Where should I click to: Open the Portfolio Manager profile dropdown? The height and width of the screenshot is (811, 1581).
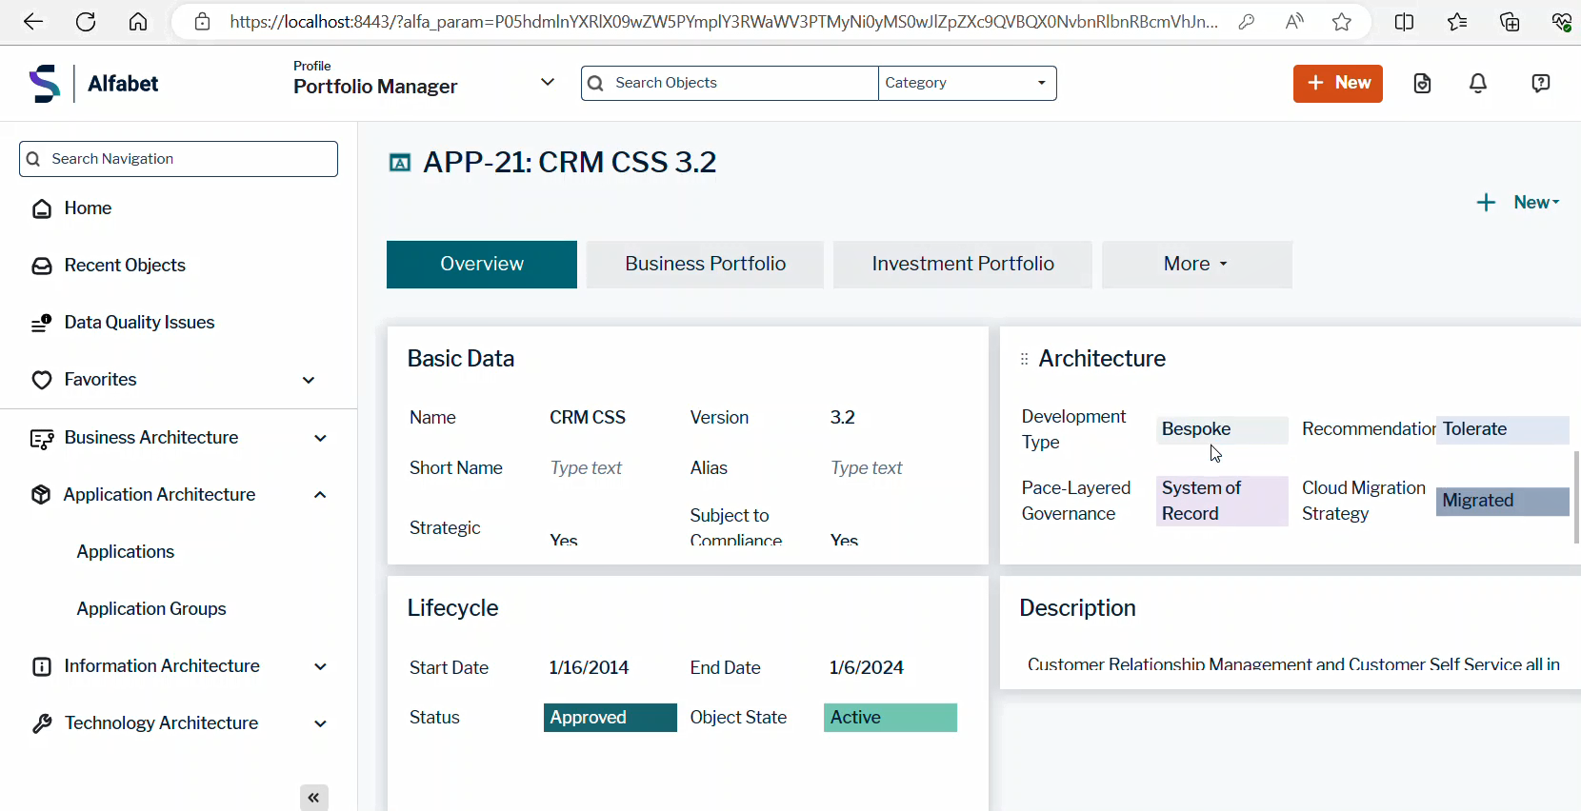(547, 83)
